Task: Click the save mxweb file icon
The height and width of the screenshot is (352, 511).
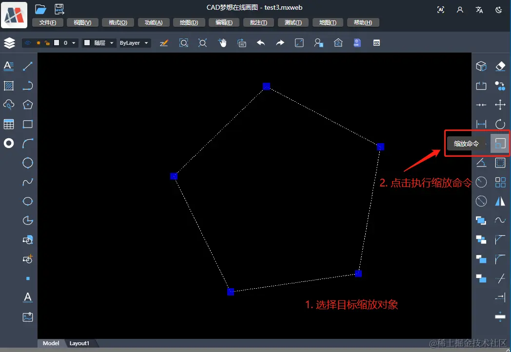Action: pos(59,9)
